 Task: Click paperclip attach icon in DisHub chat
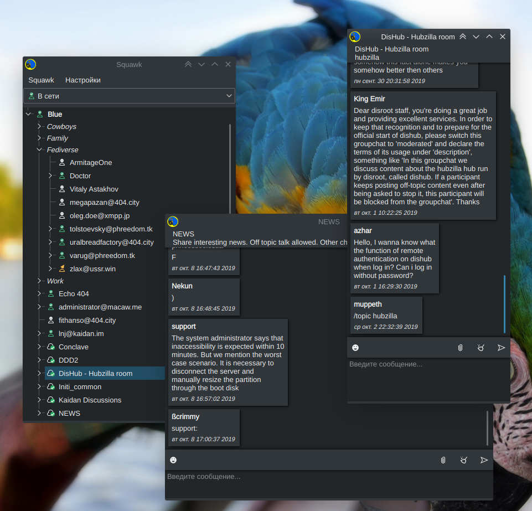point(460,348)
